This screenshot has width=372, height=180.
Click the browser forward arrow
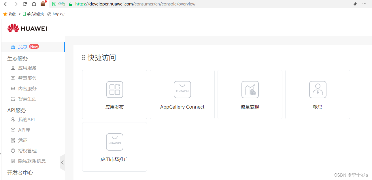point(16,4)
